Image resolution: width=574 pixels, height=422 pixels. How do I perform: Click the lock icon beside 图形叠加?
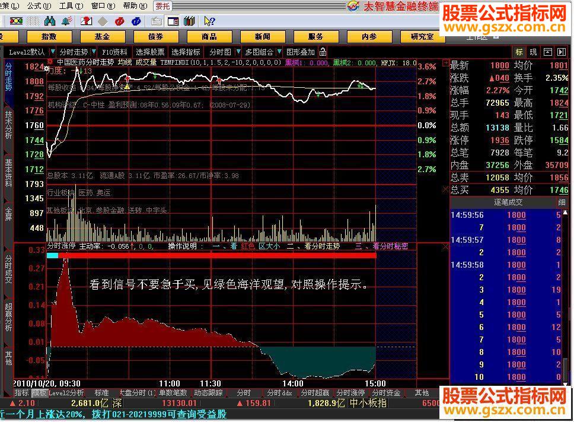pos(323,52)
